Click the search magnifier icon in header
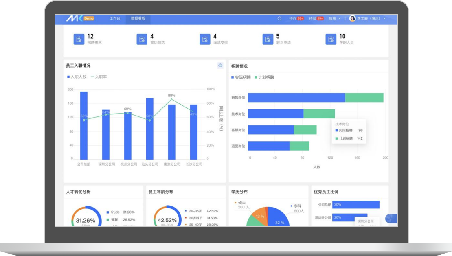The width and height of the screenshot is (452, 256). 279,18
